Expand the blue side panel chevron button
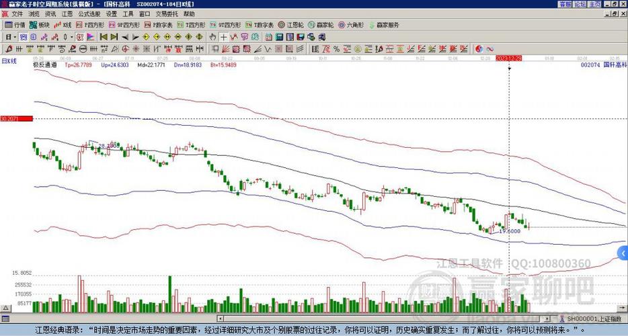This screenshot has width=628, height=336. point(623,253)
